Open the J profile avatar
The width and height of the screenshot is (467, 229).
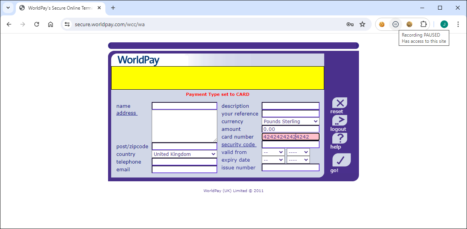[444, 24]
